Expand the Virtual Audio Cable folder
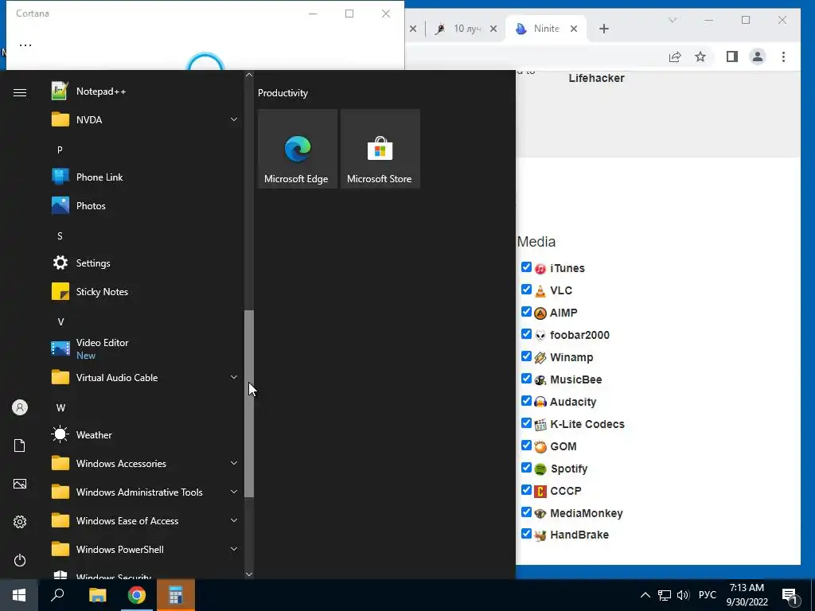This screenshot has height=611, width=815. pyautogui.click(x=145, y=378)
